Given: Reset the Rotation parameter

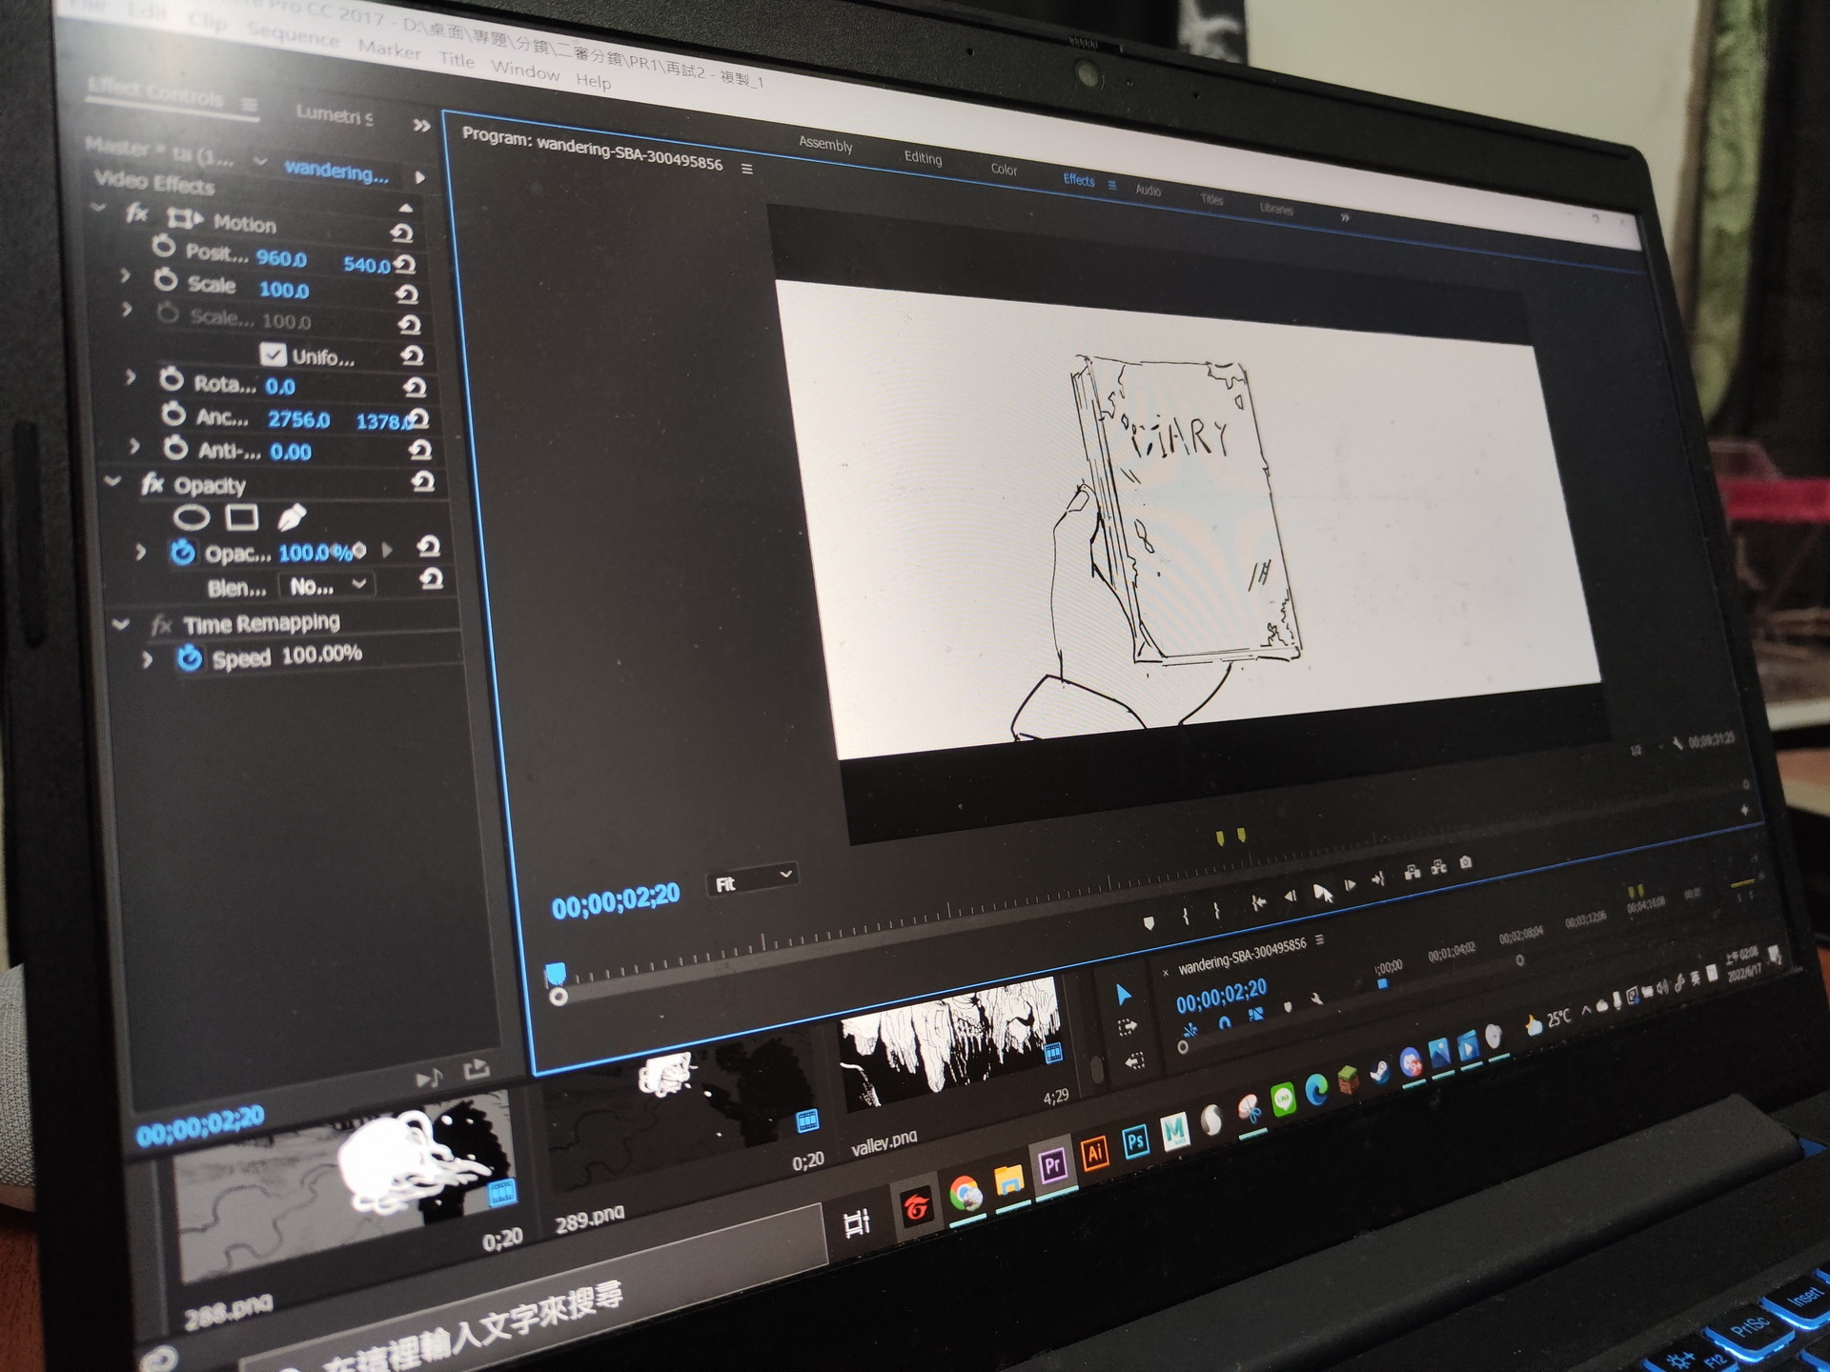Looking at the screenshot, I should (x=414, y=387).
